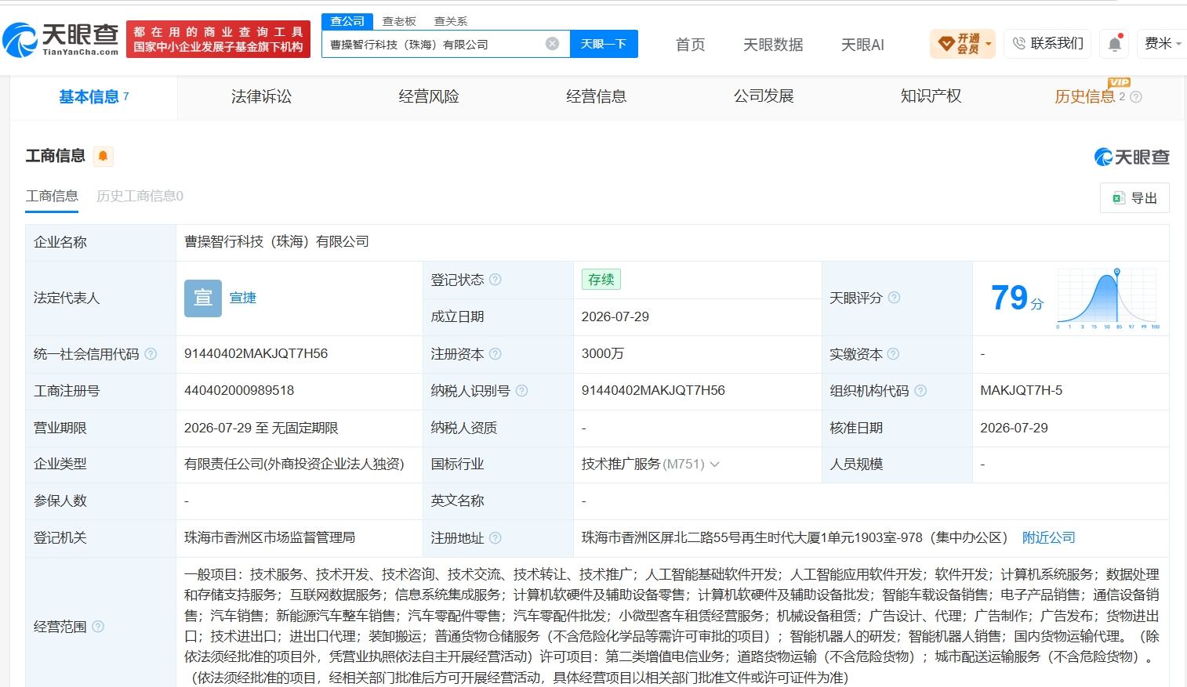1187x687 pixels.
Task: Open the 知识产权 tab
Action: (931, 96)
